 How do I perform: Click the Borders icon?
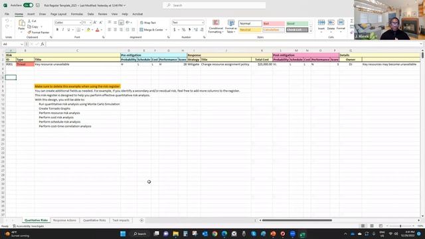click(x=78, y=29)
